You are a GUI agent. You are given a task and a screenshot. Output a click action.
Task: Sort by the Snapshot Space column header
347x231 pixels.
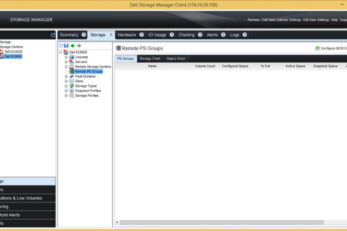point(325,66)
